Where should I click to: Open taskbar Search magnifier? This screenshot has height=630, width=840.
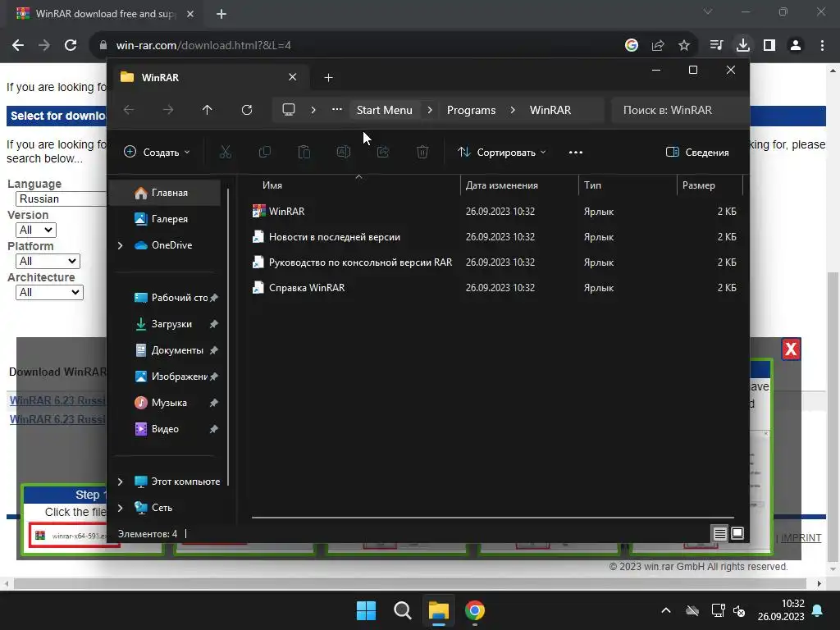coord(402,610)
